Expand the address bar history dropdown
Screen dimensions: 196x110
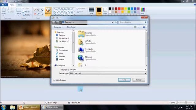click(112, 22)
